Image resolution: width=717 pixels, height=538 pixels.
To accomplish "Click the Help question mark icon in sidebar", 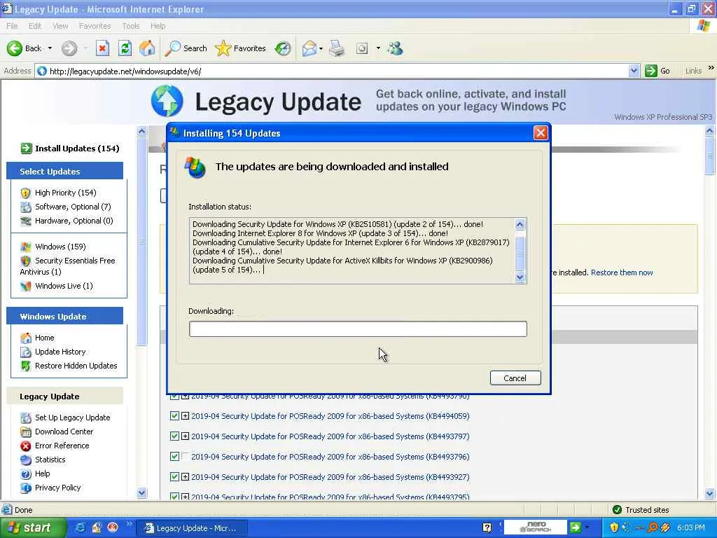I will pos(26,474).
